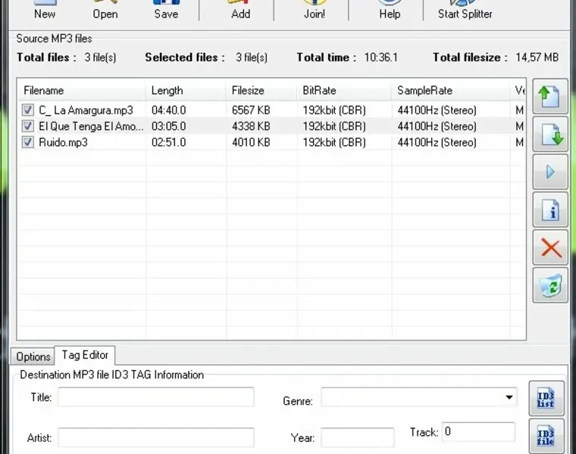576x454 pixels.
Task: Select the Tag Editor tab
Action: [x=85, y=355]
